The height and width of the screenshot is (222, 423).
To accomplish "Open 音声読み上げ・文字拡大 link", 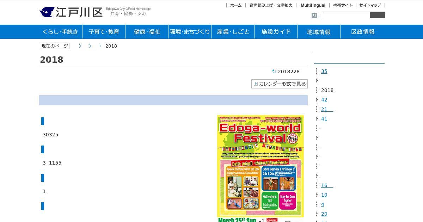I will (x=271, y=5).
